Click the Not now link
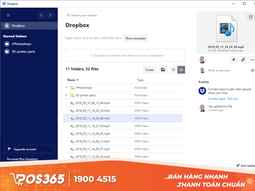255x191 pixels. point(233,99)
